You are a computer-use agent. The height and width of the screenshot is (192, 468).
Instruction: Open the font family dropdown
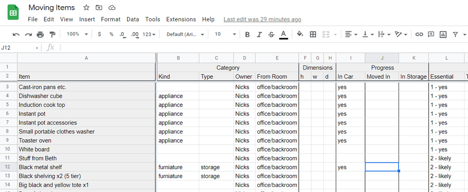(x=185, y=34)
